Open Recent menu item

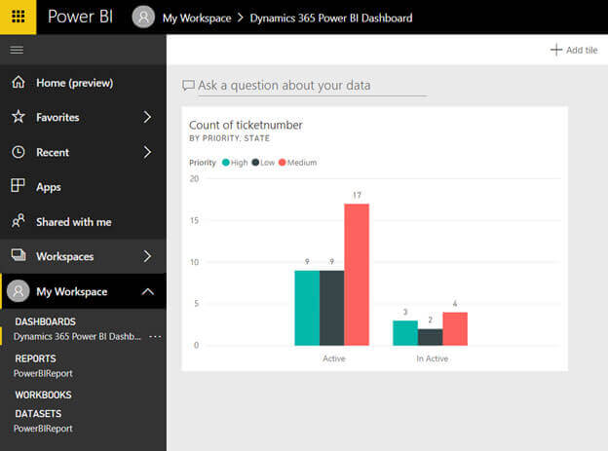pyautogui.click(x=53, y=152)
